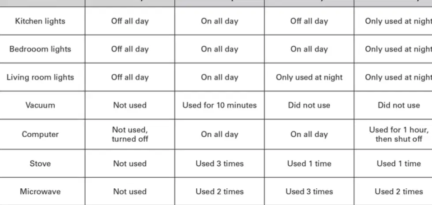The image size is (432, 205).
Task: Click the Kitchen lights row label
Action: coord(40,21)
